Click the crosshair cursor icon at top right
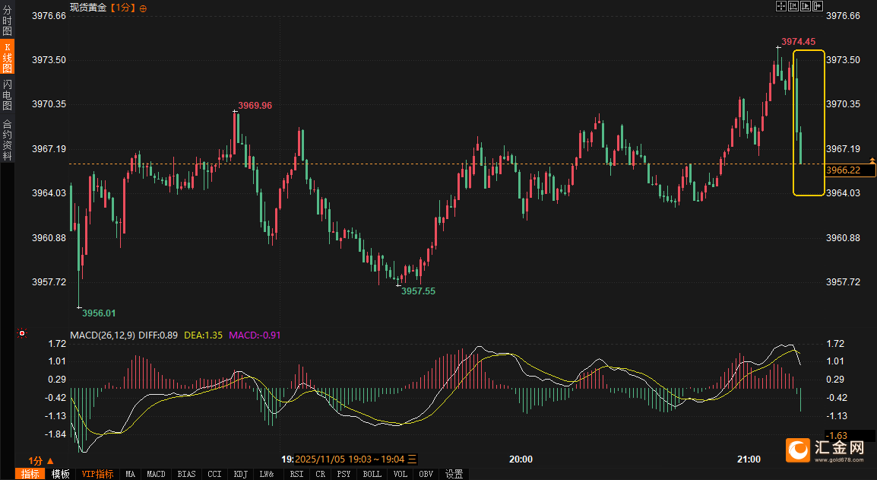Image resolution: width=877 pixels, height=480 pixels. (x=780, y=6)
